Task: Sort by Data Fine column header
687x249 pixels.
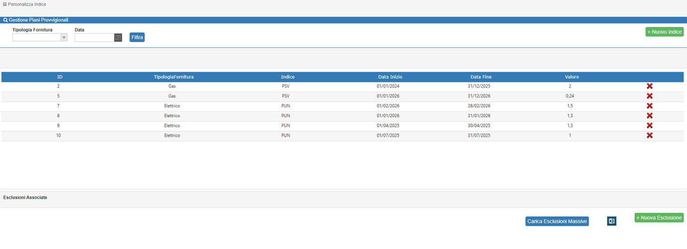Action: click(x=481, y=77)
